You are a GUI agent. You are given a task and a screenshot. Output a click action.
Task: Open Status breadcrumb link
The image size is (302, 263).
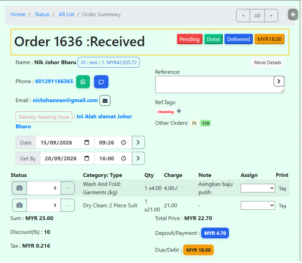tap(42, 15)
